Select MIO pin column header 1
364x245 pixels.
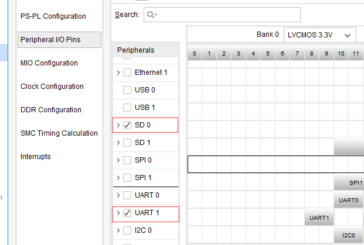coord(209,53)
